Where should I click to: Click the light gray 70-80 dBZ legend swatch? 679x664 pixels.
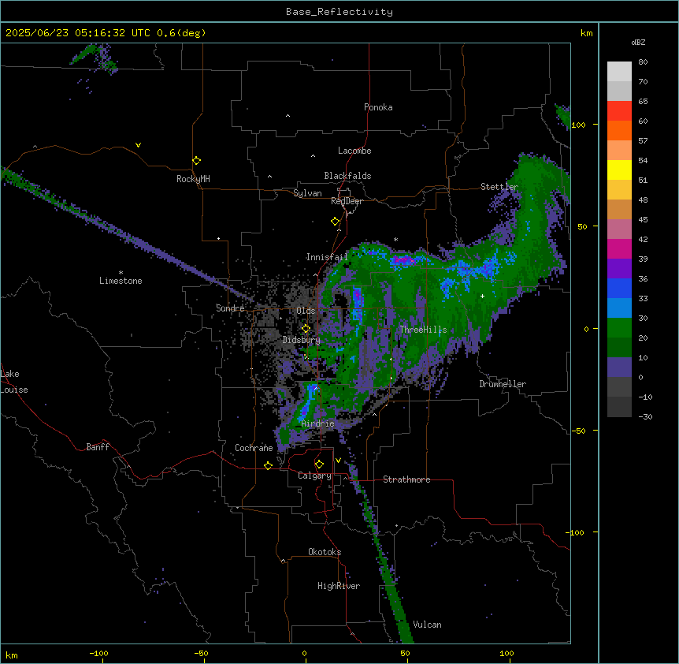click(x=619, y=72)
